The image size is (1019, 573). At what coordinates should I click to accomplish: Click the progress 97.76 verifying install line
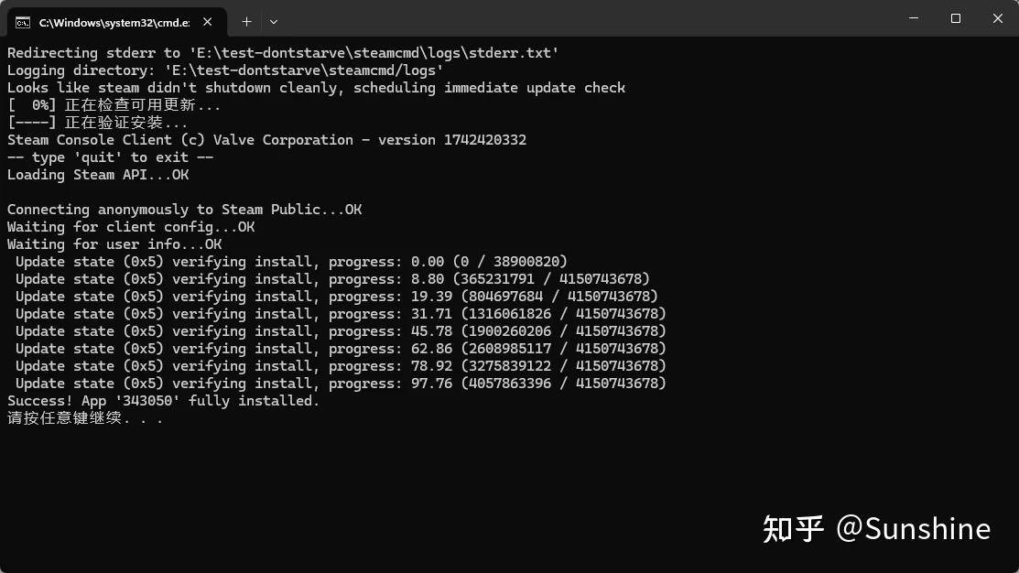341,384
